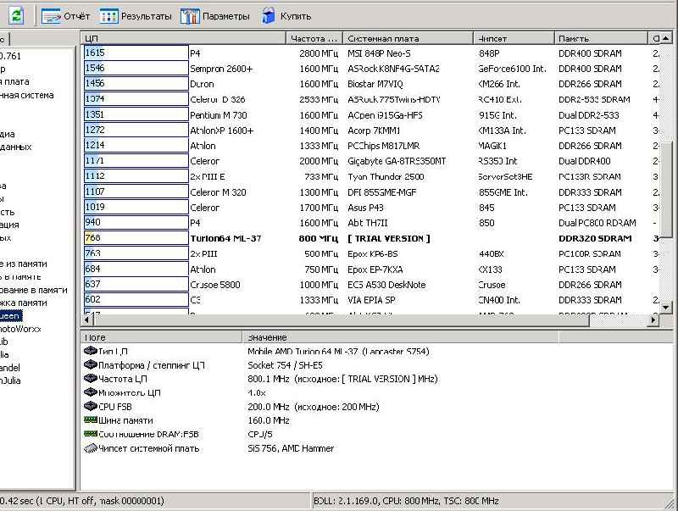678x511 pixels.
Task: Click the [ TRIAL VERSION ] motherboard cell
Action: [389, 238]
